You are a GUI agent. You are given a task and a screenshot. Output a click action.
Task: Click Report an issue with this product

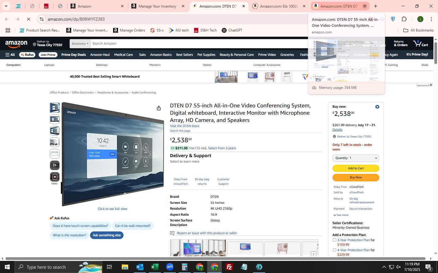(207, 233)
